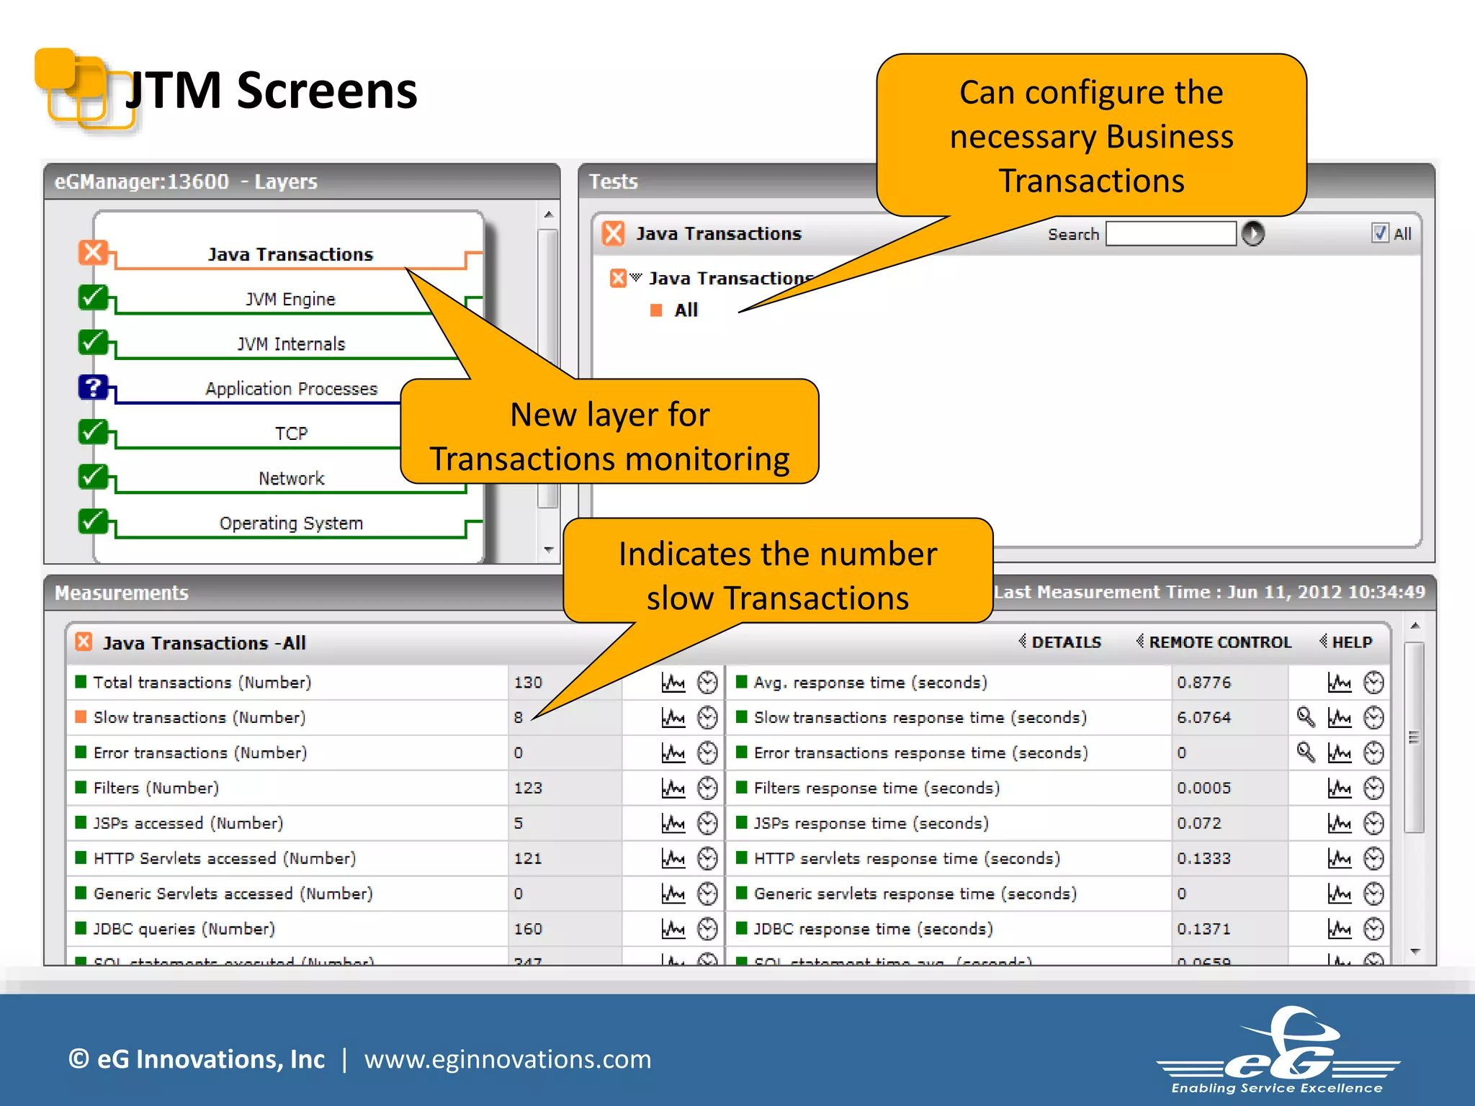
Task: Collapse the Java Transactions tree node
Action: 635,277
